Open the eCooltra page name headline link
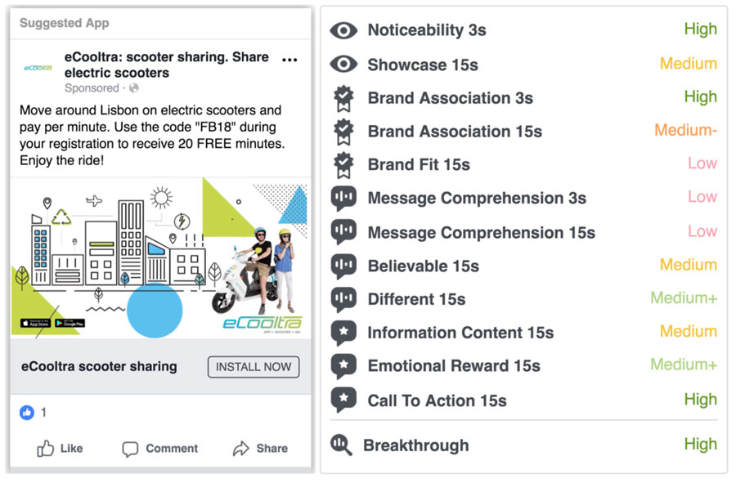 pos(166,65)
